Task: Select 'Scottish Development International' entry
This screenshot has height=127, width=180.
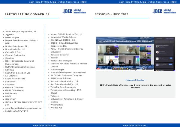Action: [x=68, y=72]
